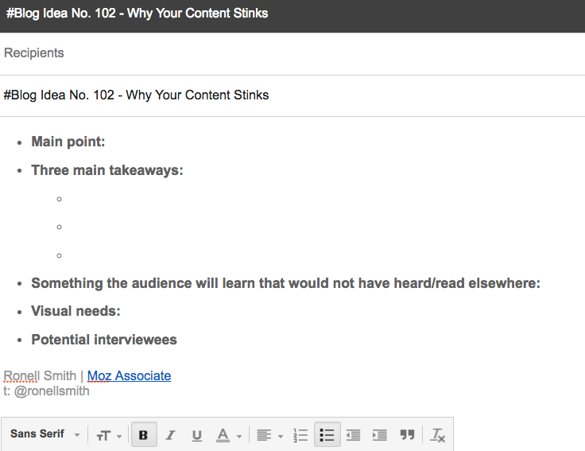585x451 pixels.
Task: Open the Moz Associate link
Action: (129, 375)
